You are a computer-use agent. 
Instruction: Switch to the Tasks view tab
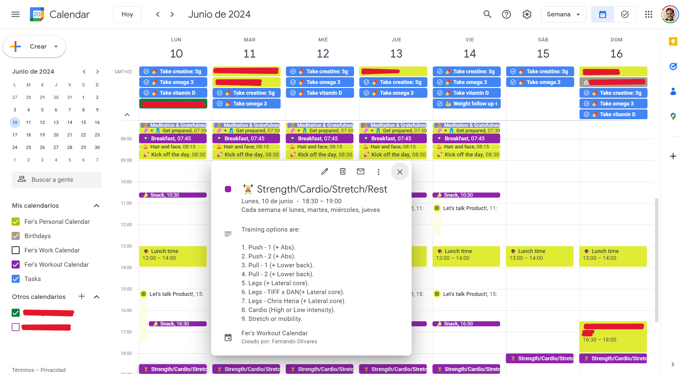point(625,14)
